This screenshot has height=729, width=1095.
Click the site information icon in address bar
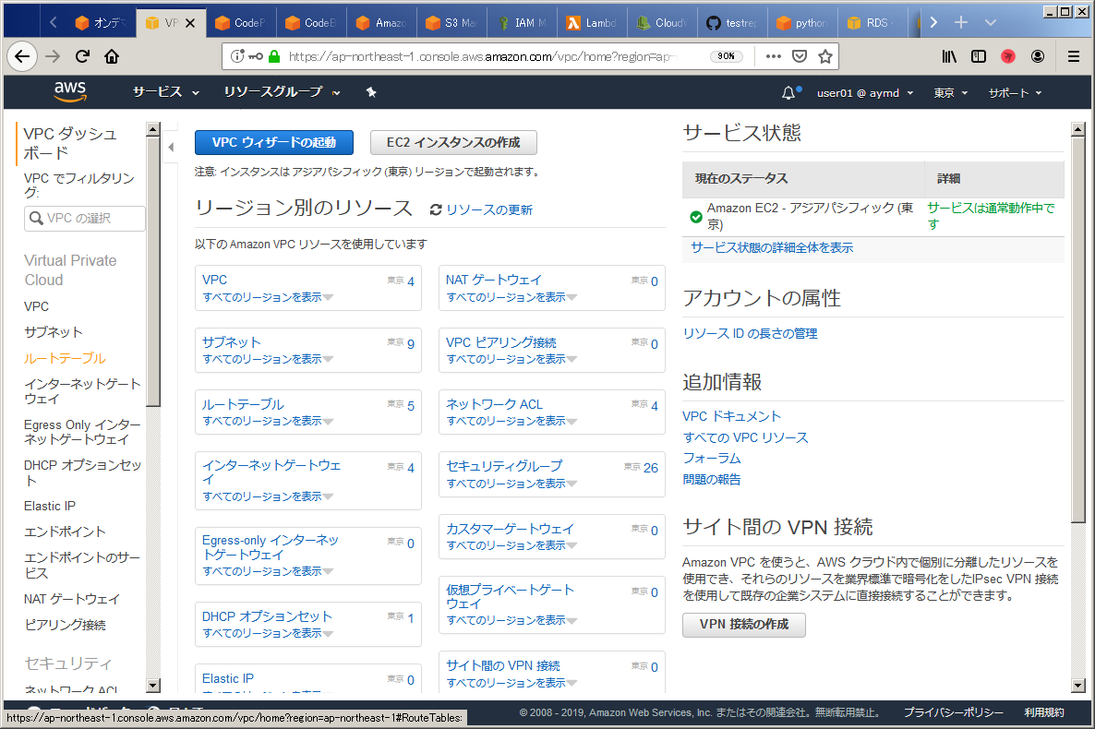237,56
